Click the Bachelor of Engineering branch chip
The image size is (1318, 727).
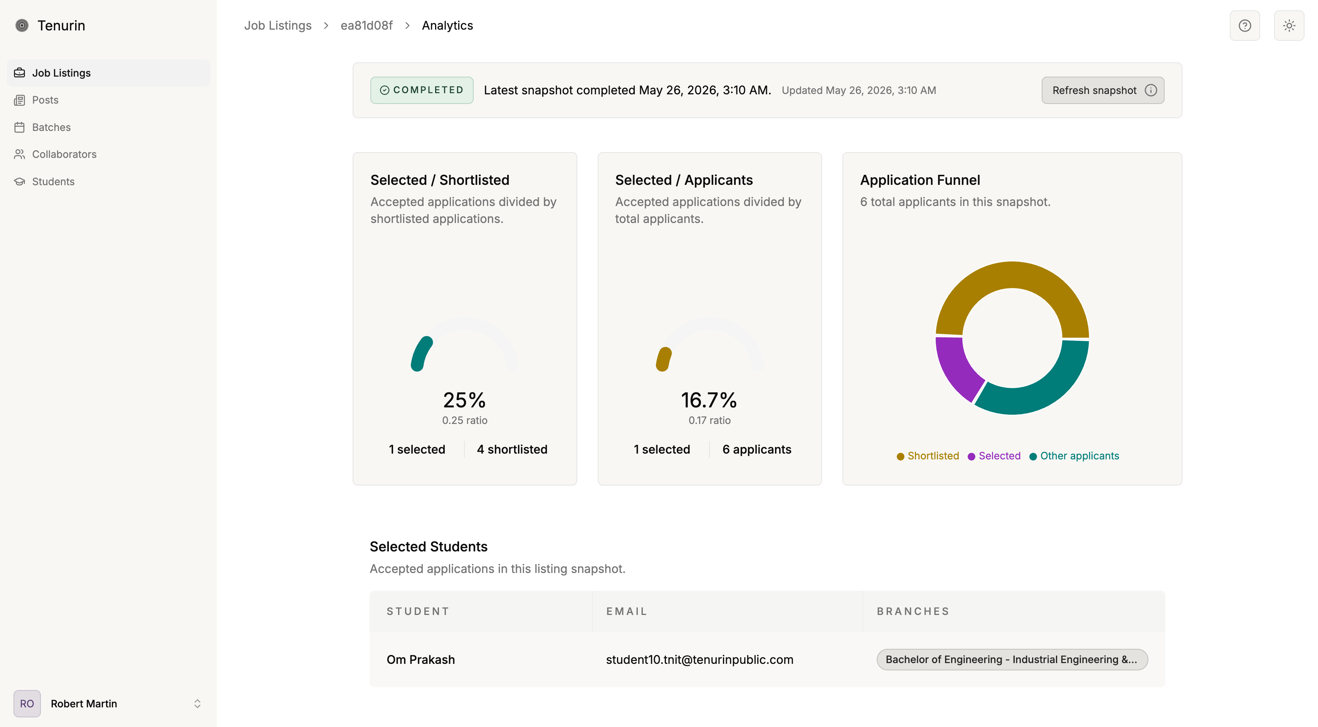[1012, 660]
